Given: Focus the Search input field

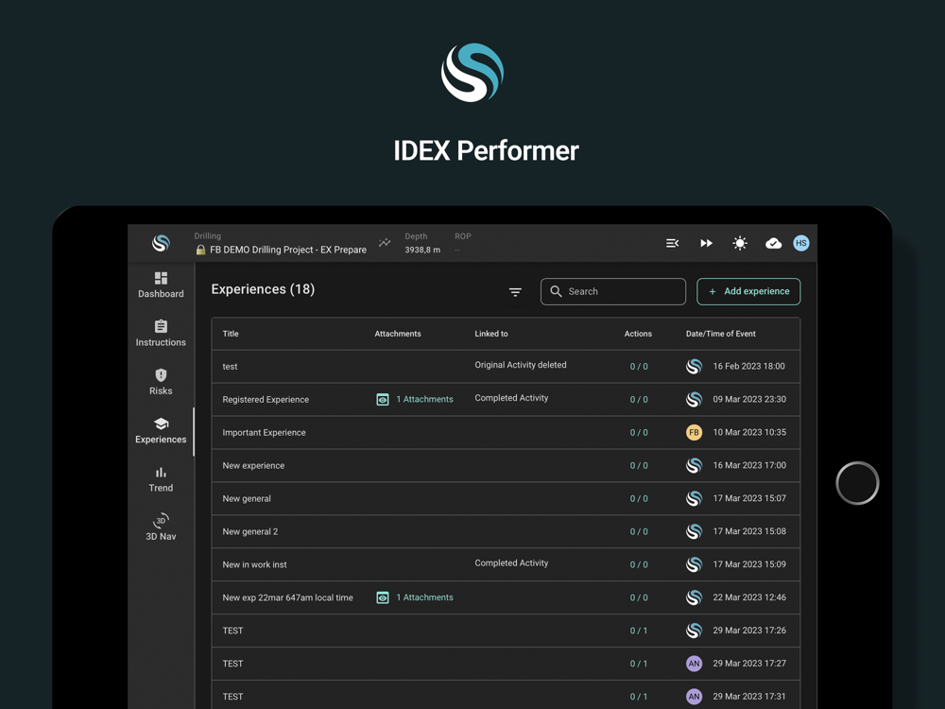Looking at the screenshot, I should pos(613,291).
